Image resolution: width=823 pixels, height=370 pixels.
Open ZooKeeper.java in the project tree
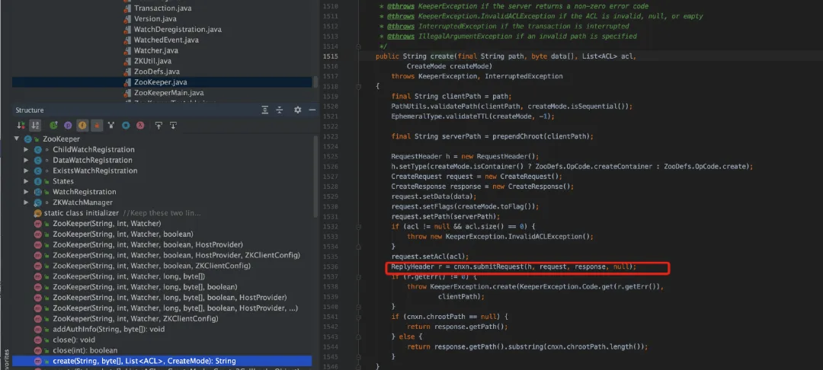161,82
